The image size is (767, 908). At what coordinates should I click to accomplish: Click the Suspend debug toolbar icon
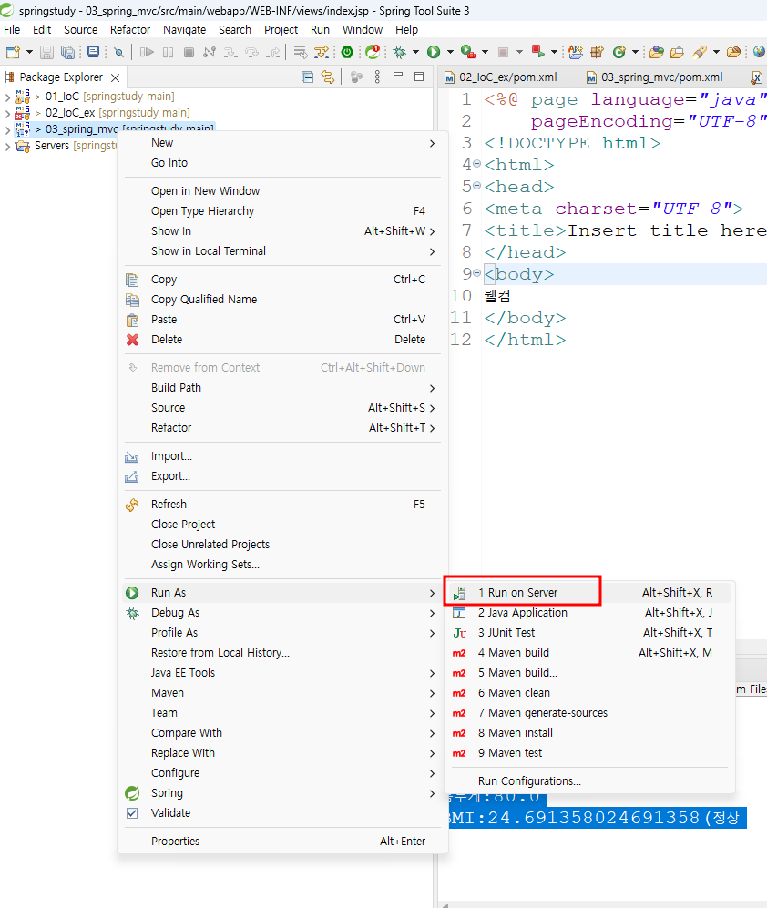(x=168, y=52)
